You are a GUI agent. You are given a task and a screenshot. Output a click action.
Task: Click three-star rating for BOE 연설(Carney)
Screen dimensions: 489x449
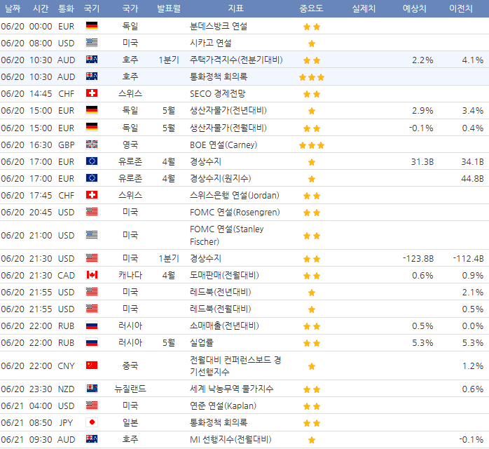[312, 145]
